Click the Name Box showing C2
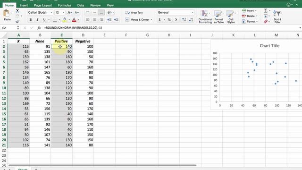The height and width of the screenshot is (170, 302). [8, 28]
